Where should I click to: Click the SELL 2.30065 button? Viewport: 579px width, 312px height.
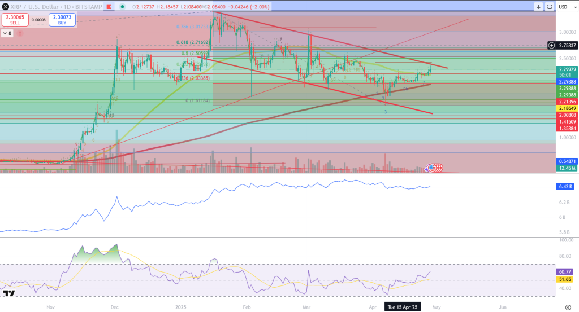[15, 20]
